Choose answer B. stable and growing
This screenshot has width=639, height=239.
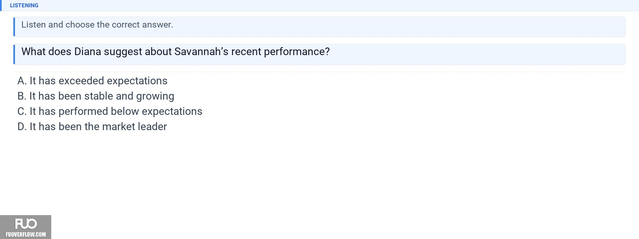[96, 96]
